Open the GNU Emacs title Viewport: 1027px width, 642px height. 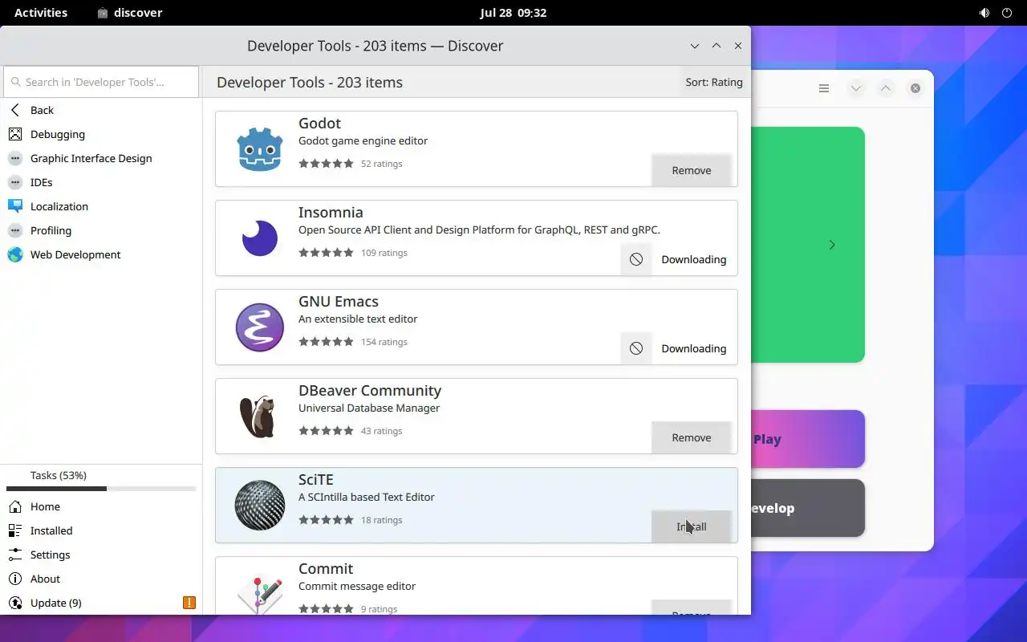(x=339, y=302)
